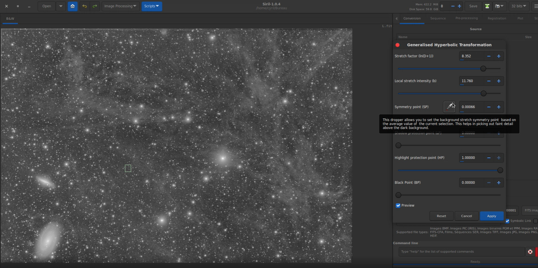The image size is (538, 268).
Task: Increase the Stretch factor value
Action: [499, 56]
